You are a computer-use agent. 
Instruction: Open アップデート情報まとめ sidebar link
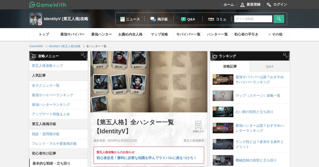pyautogui.click(x=58, y=114)
